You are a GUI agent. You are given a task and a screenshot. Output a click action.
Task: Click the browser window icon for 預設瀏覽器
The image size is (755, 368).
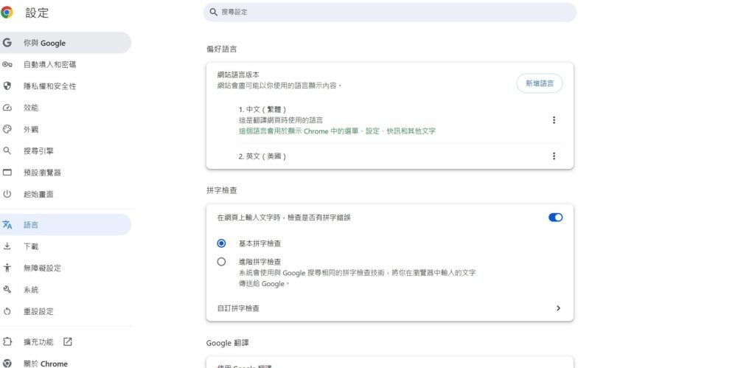pyautogui.click(x=7, y=173)
